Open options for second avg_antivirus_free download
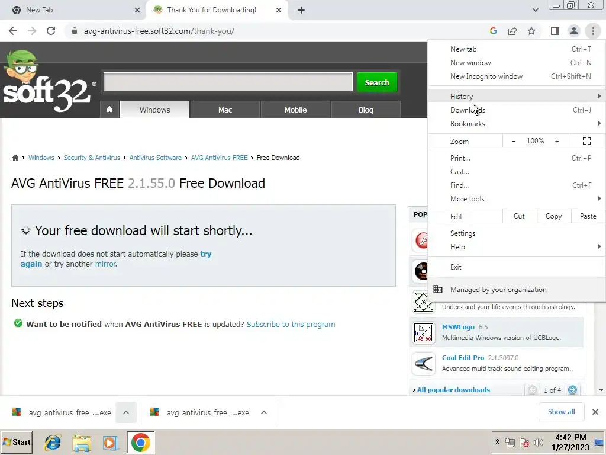The width and height of the screenshot is (606, 455). coord(264,412)
